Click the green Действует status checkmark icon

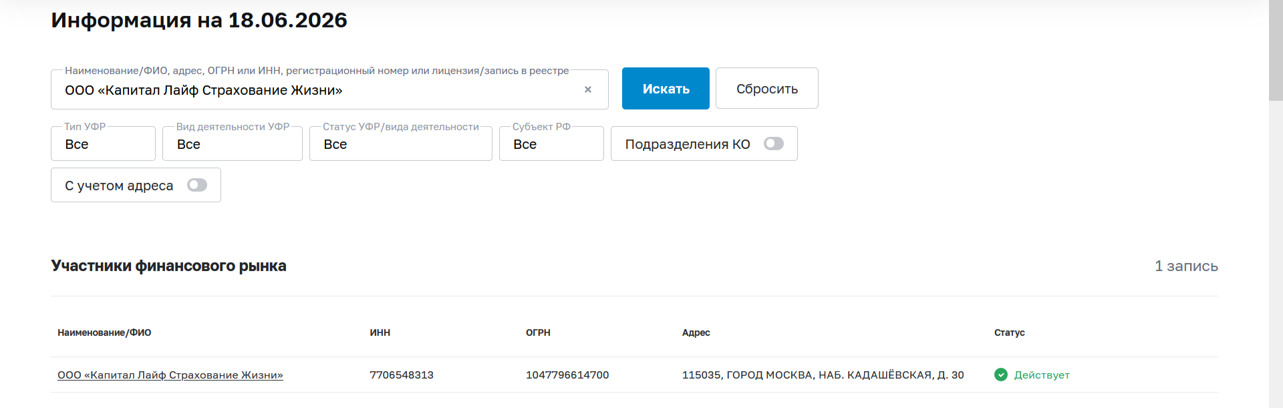[1001, 375]
